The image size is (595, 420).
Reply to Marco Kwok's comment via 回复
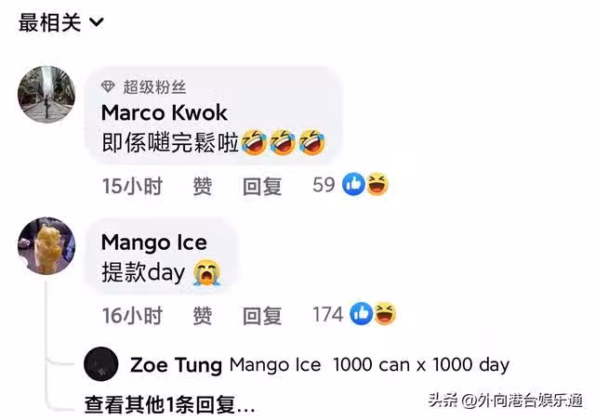click(262, 186)
